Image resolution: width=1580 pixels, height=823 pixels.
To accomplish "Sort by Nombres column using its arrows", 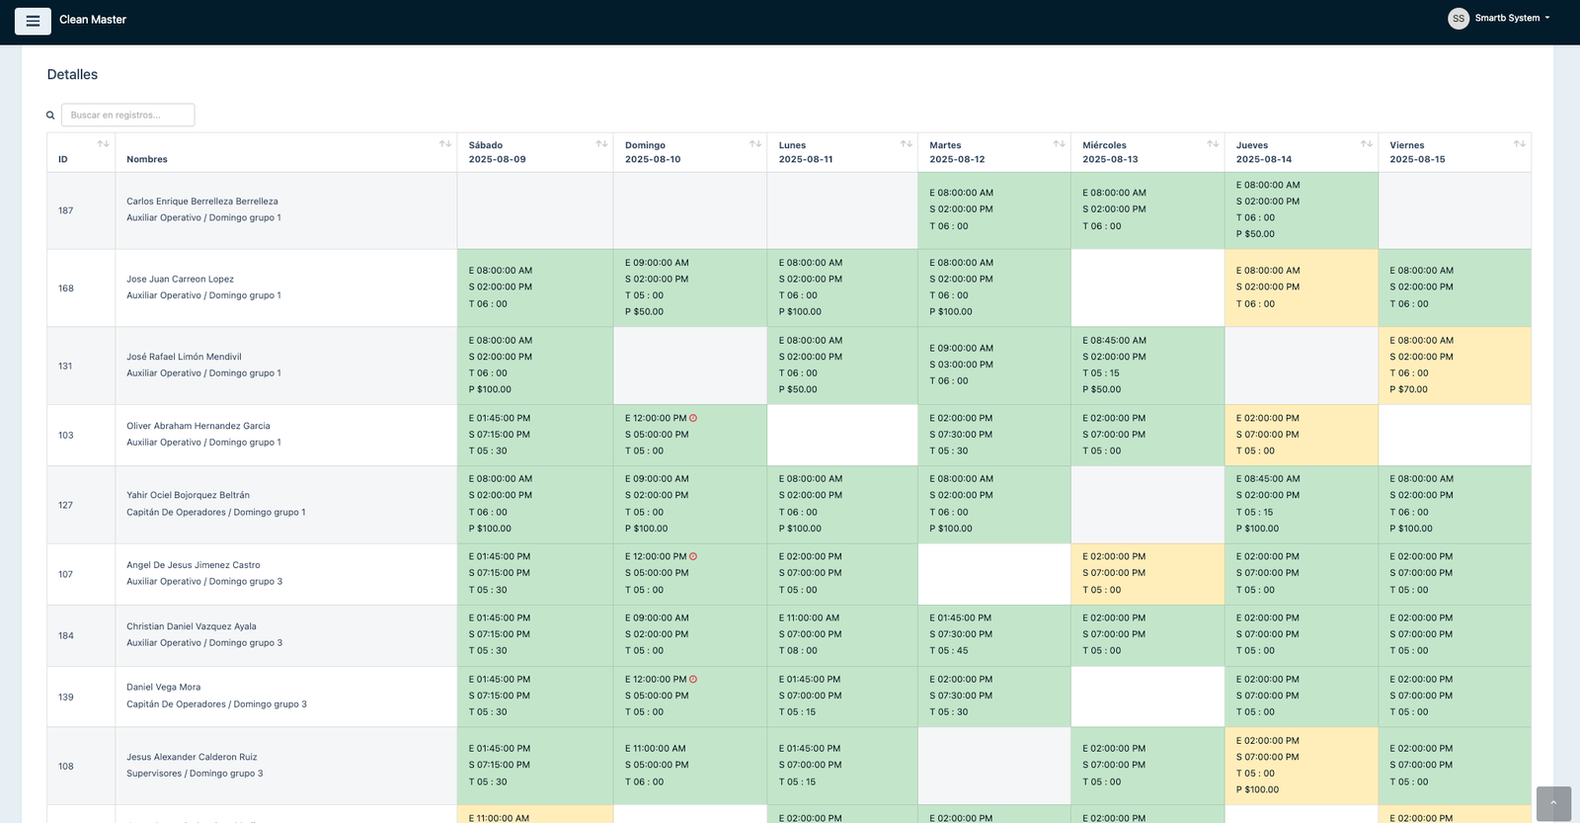I will [445, 144].
